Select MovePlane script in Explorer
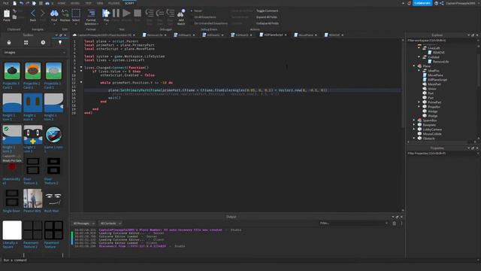Image resolution: width=481 pixels, height=271 pixels. (x=435, y=75)
